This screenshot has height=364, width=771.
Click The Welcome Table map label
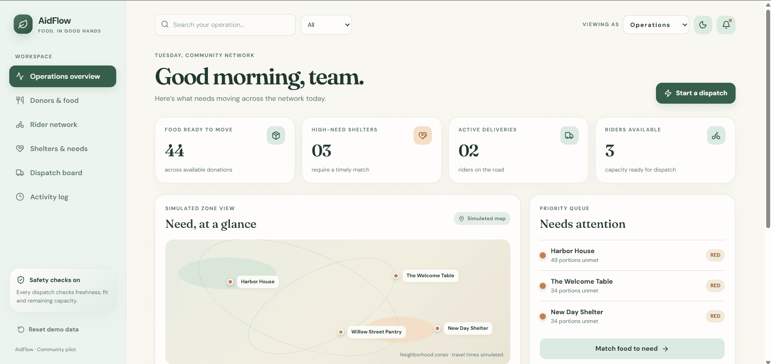pyautogui.click(x=430, y=276)
